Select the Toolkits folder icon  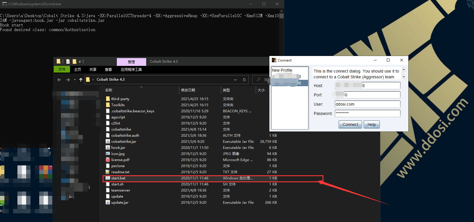(x=108, y=105)
